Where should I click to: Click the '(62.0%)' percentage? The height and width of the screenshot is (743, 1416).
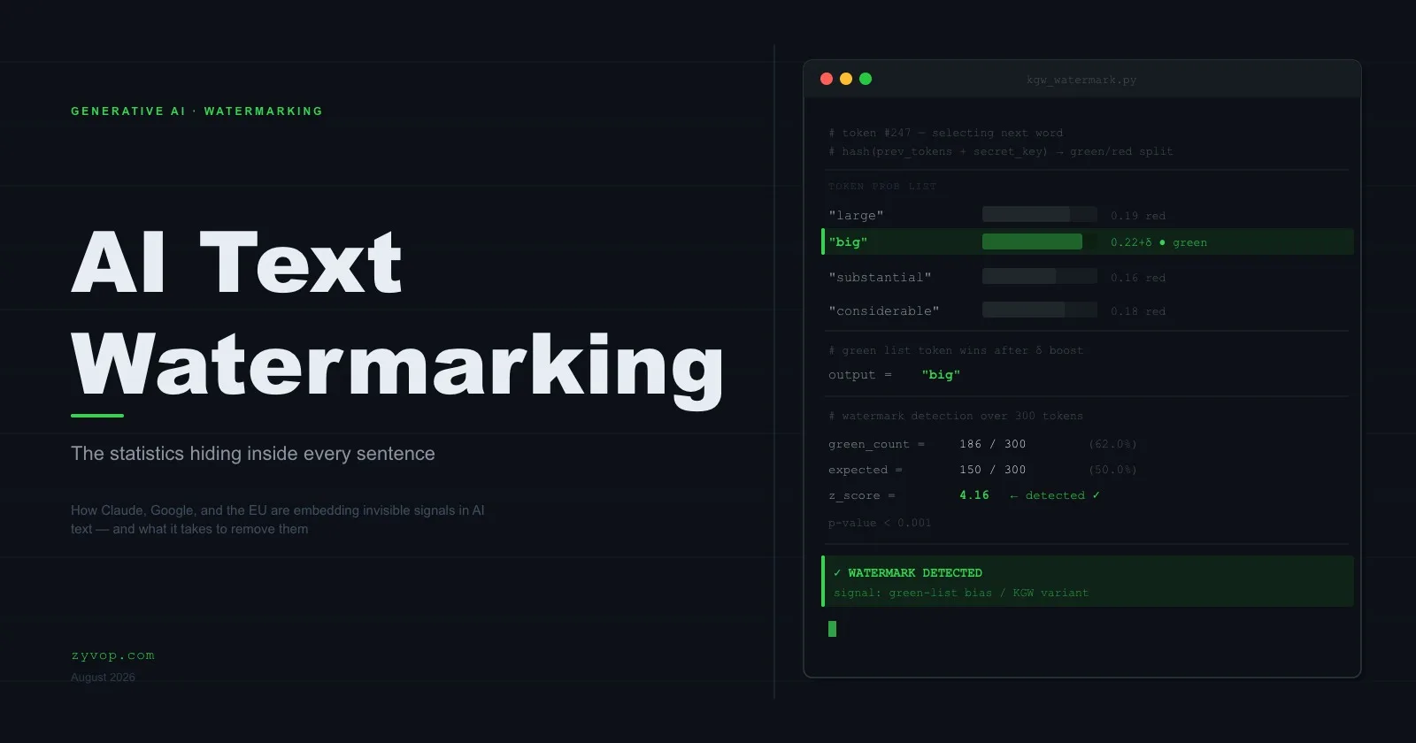point(1112,444)
